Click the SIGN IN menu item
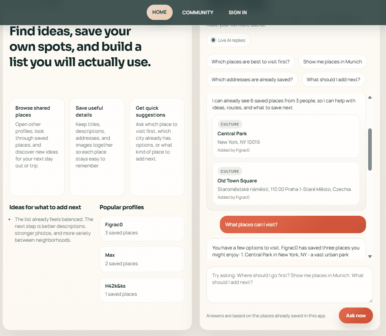The width and height of the screenshot is (386, 336). click(x=237, y=12)
